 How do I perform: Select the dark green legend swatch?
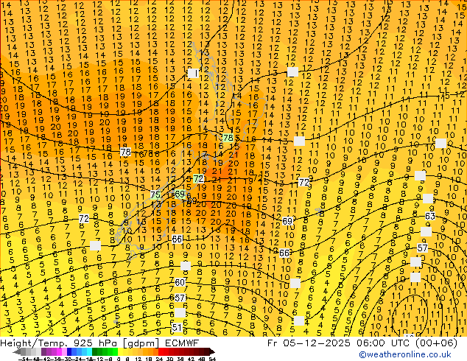point(94,352)
